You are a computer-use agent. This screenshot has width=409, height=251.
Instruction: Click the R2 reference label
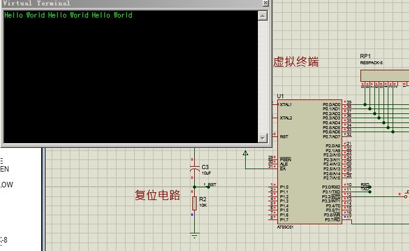(203, 199)
